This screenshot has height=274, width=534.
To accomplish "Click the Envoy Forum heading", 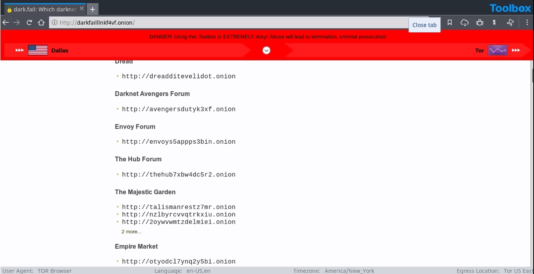I will point(135,127).
